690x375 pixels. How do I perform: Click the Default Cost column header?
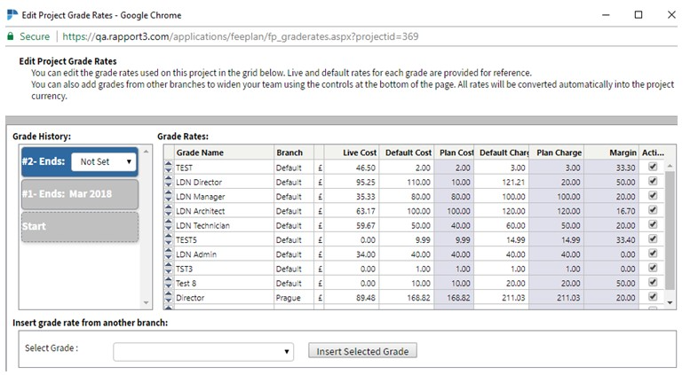(x=407, y=152)
